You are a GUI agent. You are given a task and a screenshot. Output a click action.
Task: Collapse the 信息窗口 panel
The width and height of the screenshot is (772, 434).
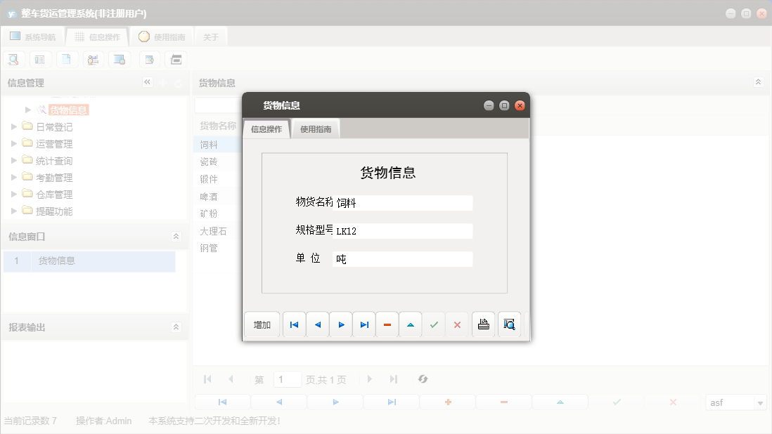point(176,237)
